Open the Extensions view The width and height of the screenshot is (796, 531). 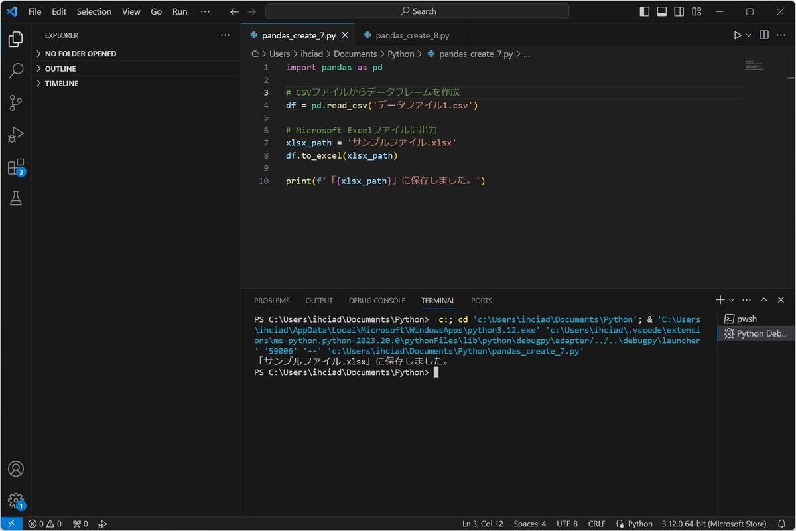pos(16,167)
